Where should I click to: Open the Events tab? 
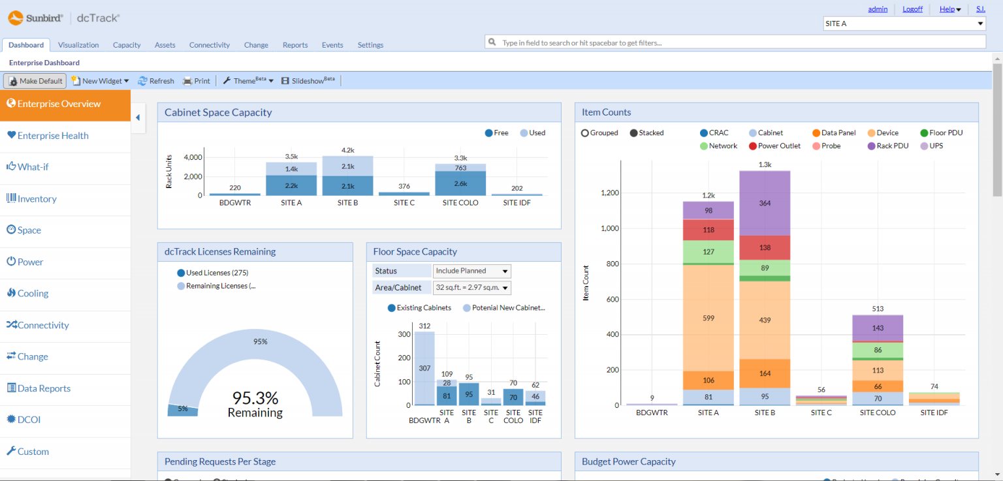click(x=332, y=45)
